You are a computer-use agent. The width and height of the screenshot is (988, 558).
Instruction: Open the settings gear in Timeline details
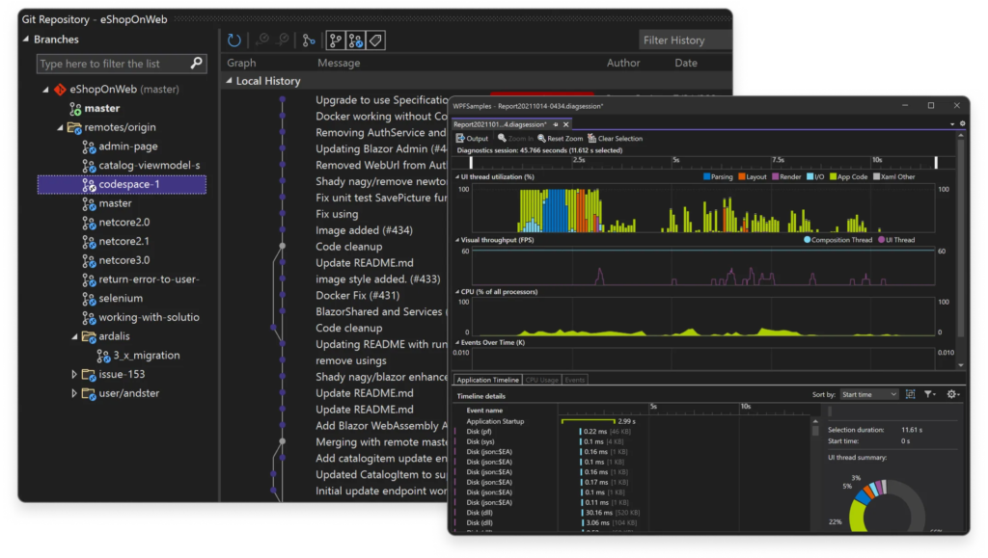[952, 394]
